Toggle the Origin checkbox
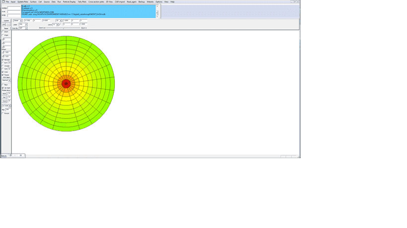This screenshot has width=407, height=228. pos(3,35)
